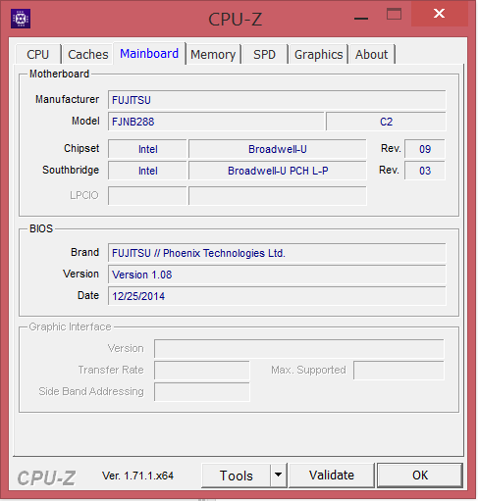Click the FJNB288 model field
478x501 pixels.
point(216,122)
